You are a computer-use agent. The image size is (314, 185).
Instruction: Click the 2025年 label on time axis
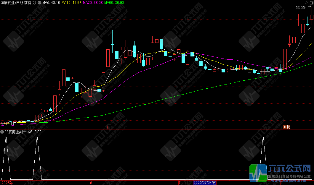(7, 183)
